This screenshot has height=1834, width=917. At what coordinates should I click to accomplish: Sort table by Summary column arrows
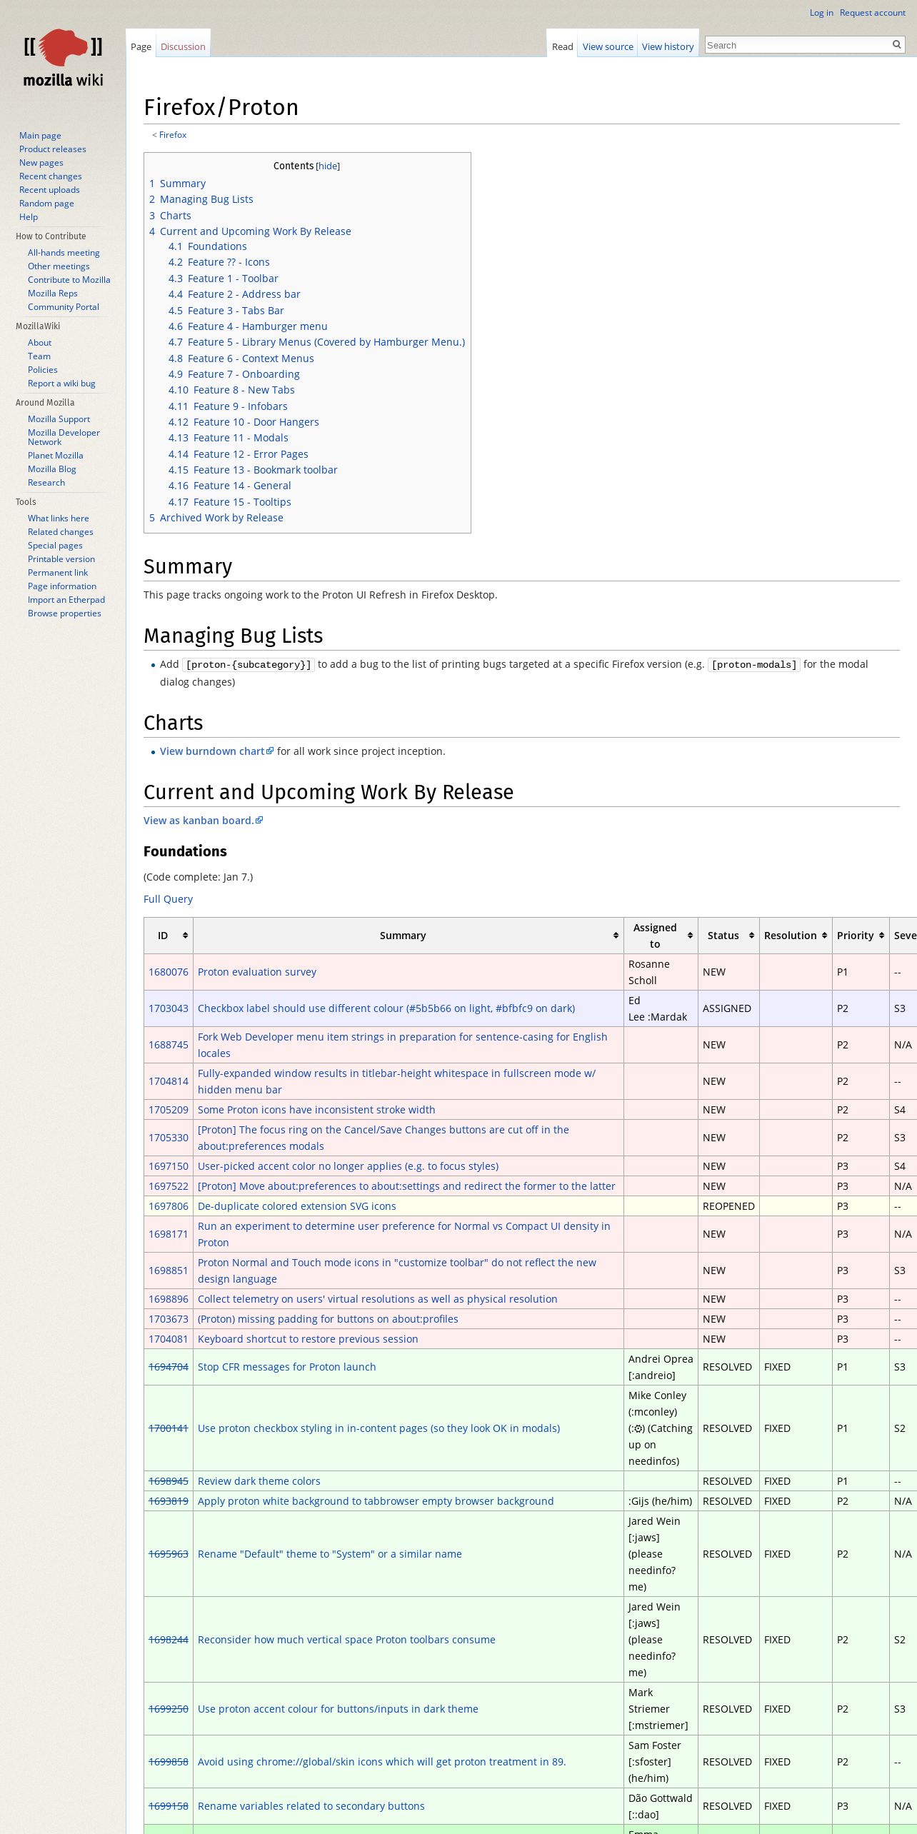(x=616, y=936)
